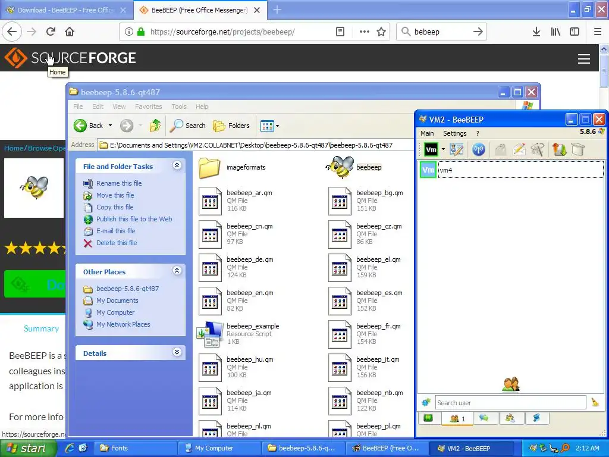The image size is (609, 457).
Task: Open the ? help menu in BeeBEEP
Action: 478,133
